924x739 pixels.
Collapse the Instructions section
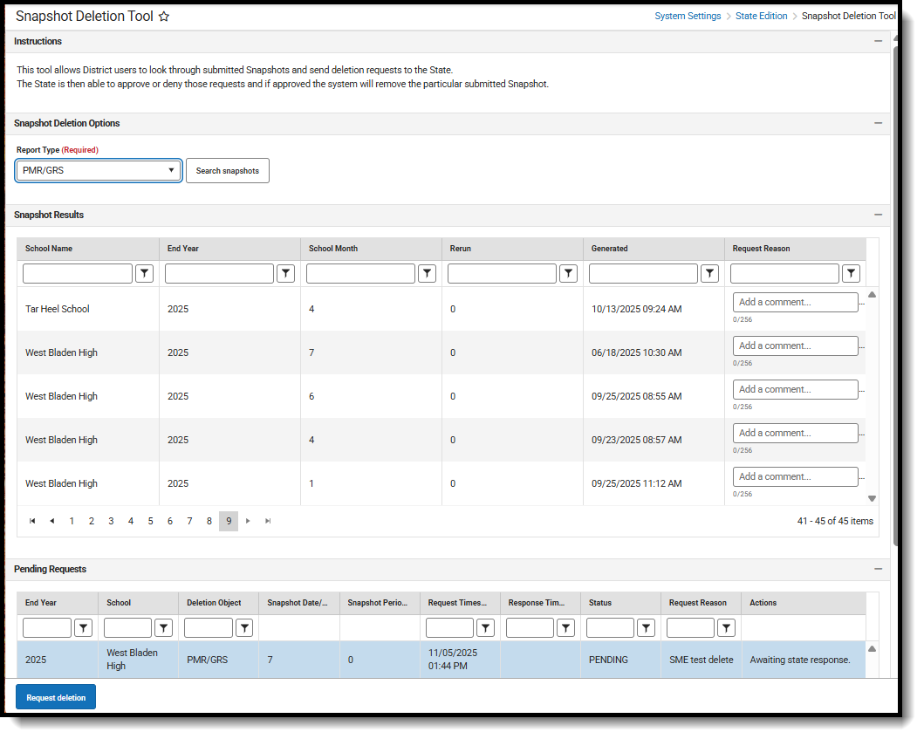[879, 40]
